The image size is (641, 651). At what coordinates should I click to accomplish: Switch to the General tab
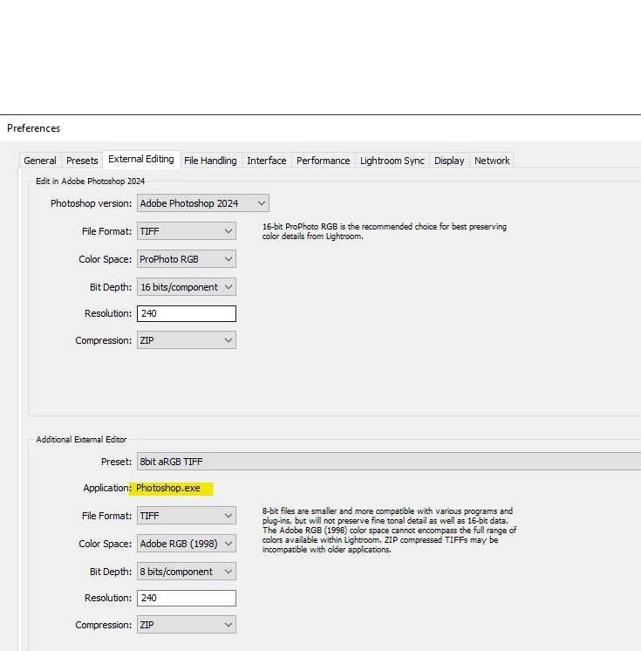40,161
